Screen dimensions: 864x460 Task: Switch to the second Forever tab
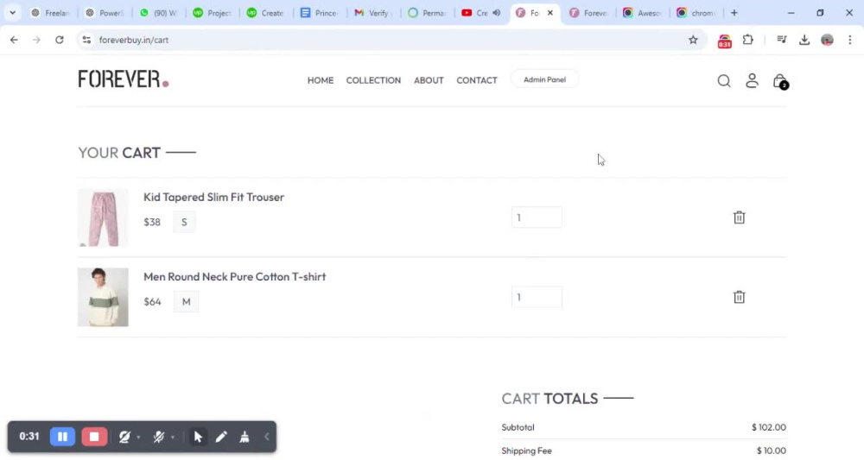(x=589, y=13)
